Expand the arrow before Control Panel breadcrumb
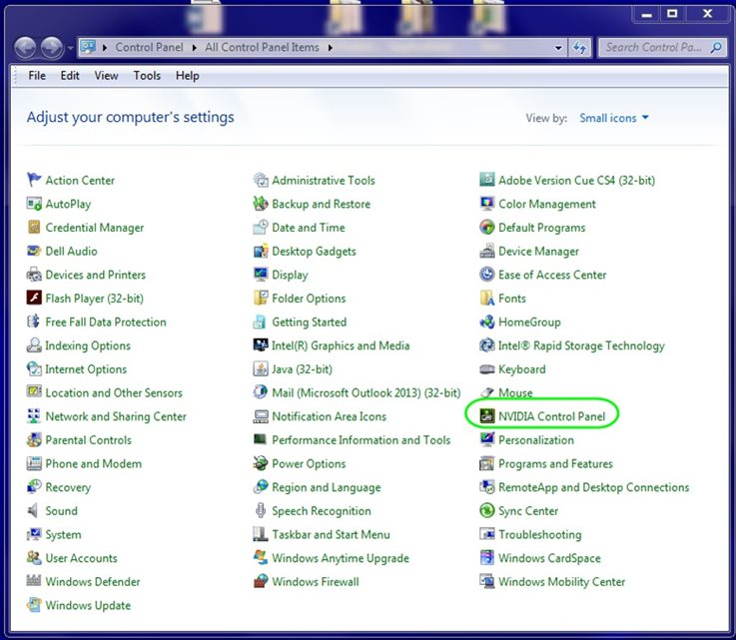Viewport: 736px width, 640px height. (x=105, y=47)
